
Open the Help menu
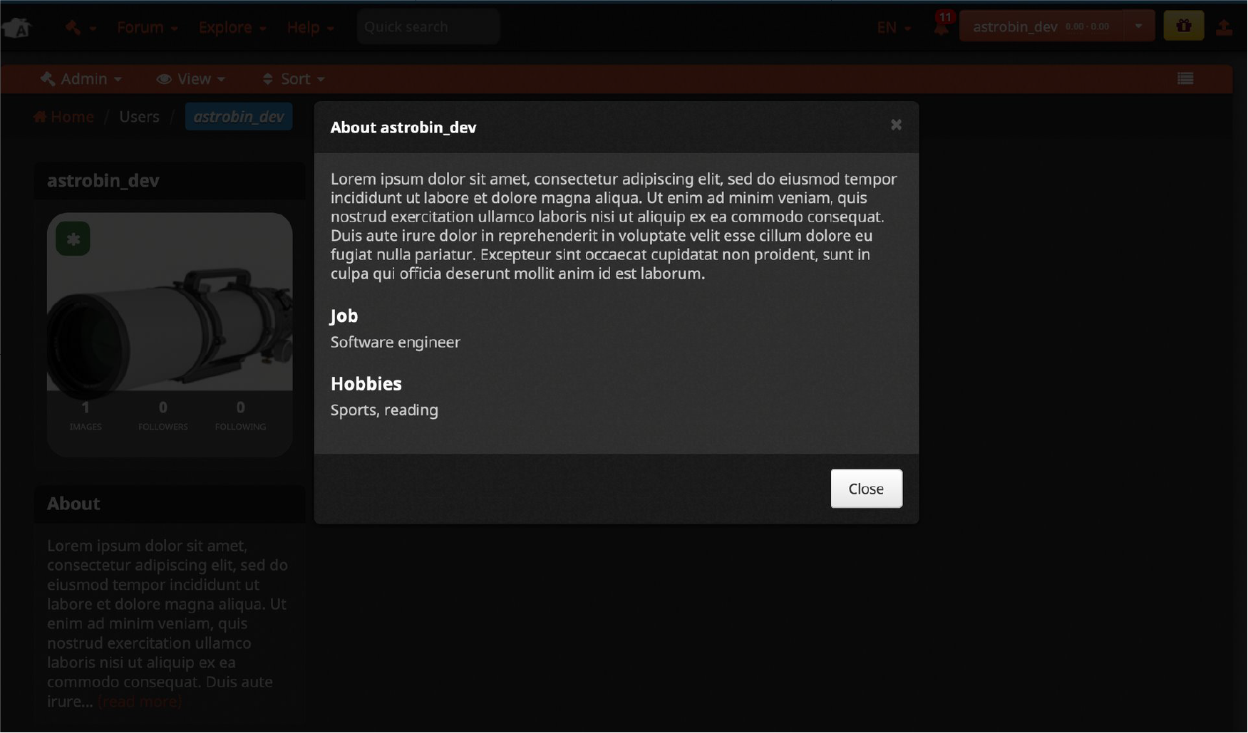310,27
